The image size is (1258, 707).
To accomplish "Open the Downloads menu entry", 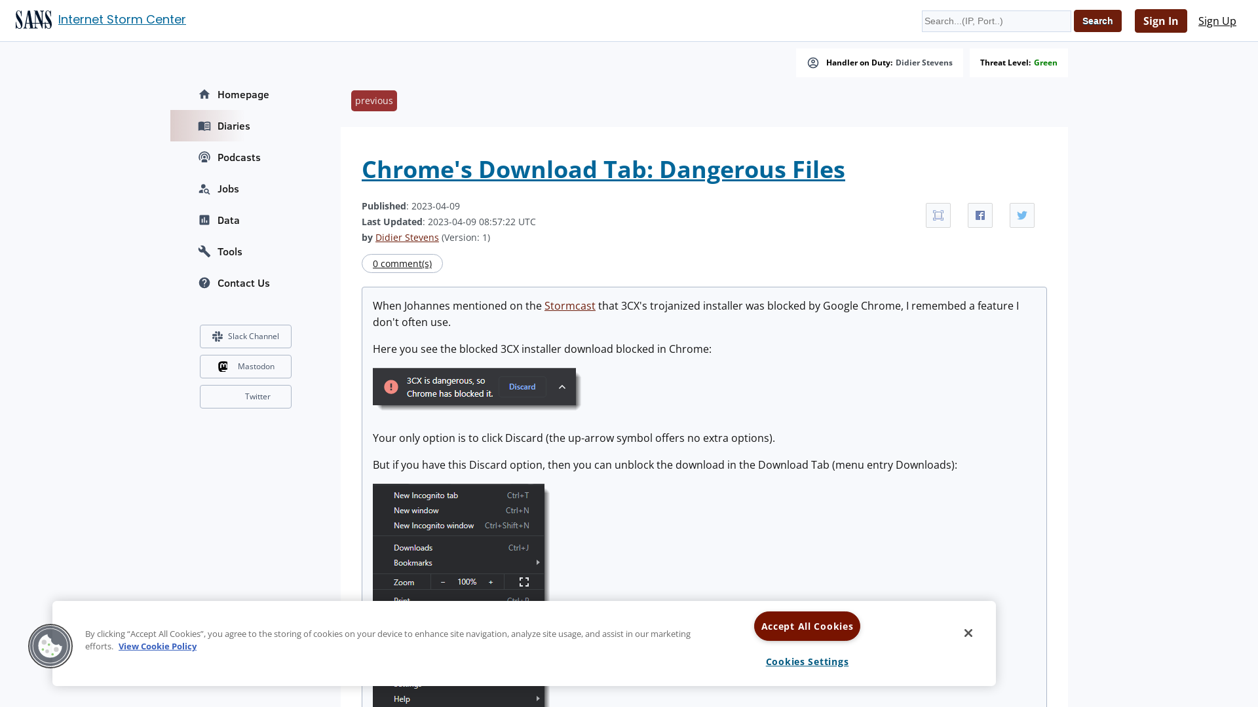I will tap(413, 547).
